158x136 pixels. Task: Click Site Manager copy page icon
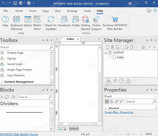[132, 47]
